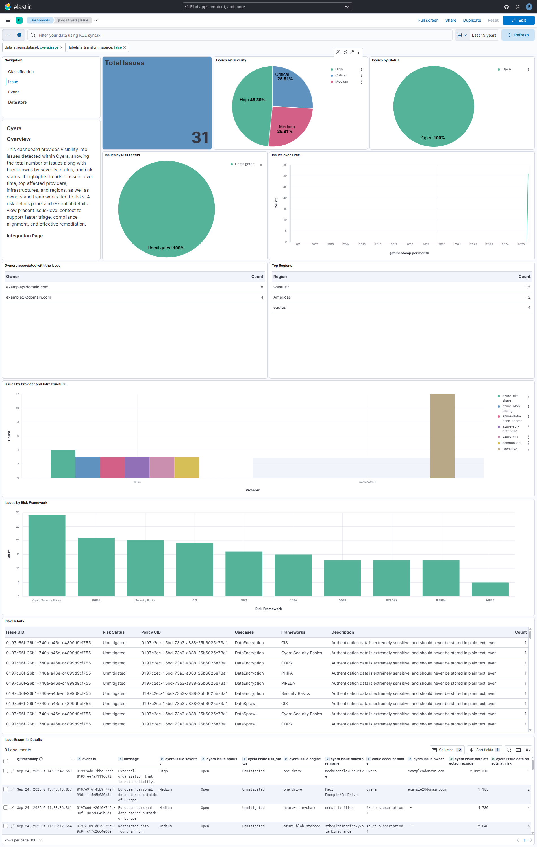Open the Sort fields dropdown
Image resolution: width=537 pixels, height=847 pixels.
[x=484, y=750]
